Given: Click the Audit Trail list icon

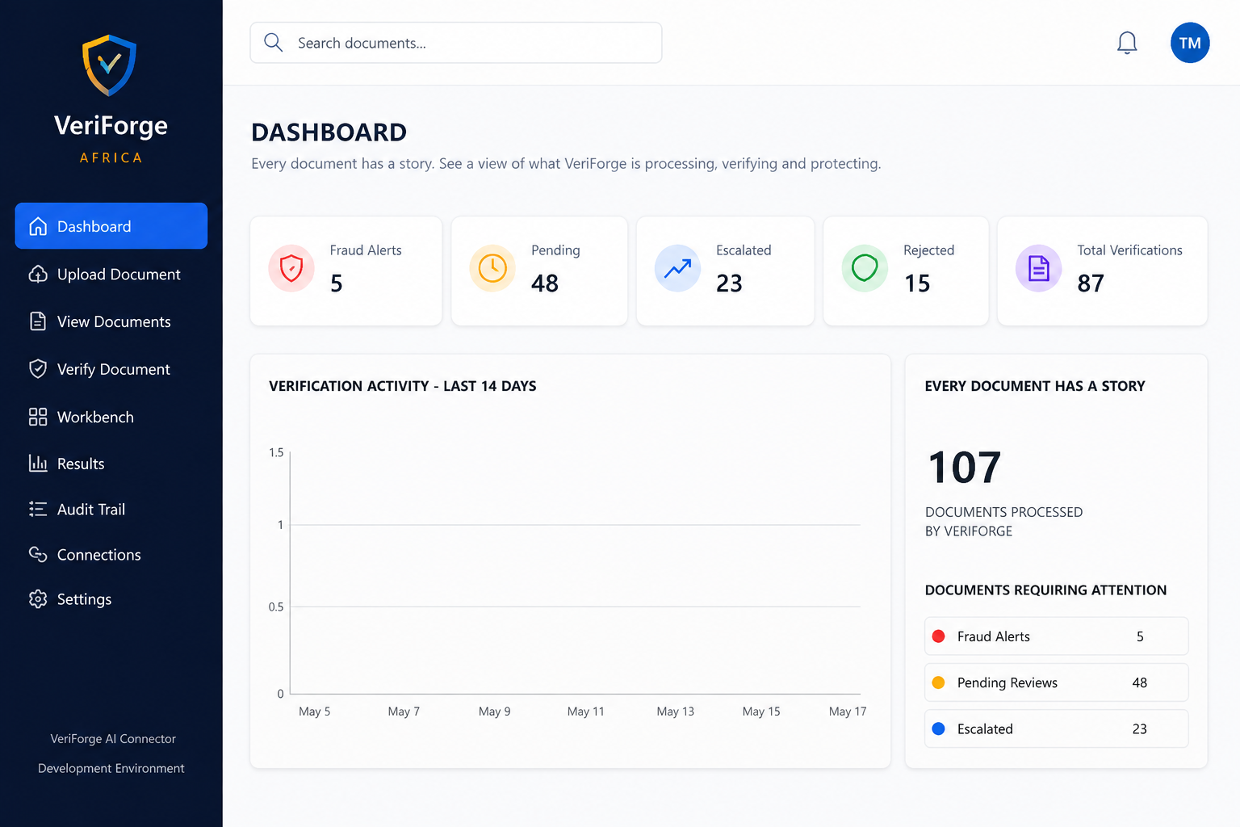Looking at the screenshot, I should pyautogui.click(x=38, y=510).
